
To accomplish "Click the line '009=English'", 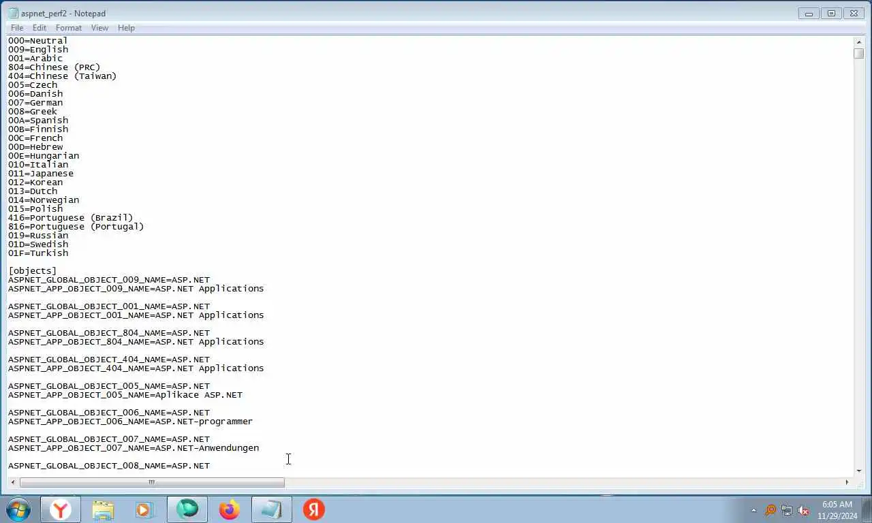I will (x=38, y=50).
